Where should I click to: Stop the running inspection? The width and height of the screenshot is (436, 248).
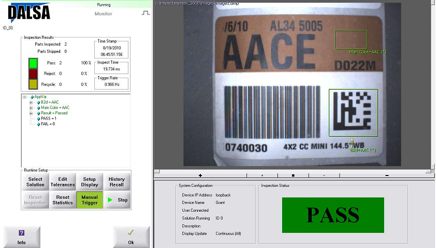117,200
